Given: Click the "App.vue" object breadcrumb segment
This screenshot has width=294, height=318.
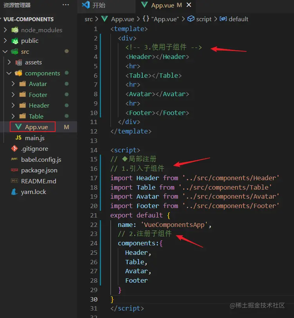Looking at the screenshot, I should point(165,19).
